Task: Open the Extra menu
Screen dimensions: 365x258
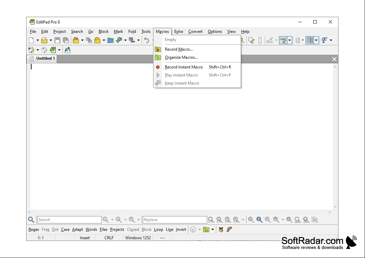Action: point(179,32)
